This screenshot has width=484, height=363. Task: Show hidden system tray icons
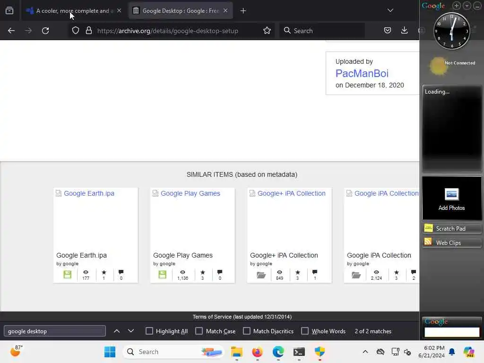[x=365, y=352]
